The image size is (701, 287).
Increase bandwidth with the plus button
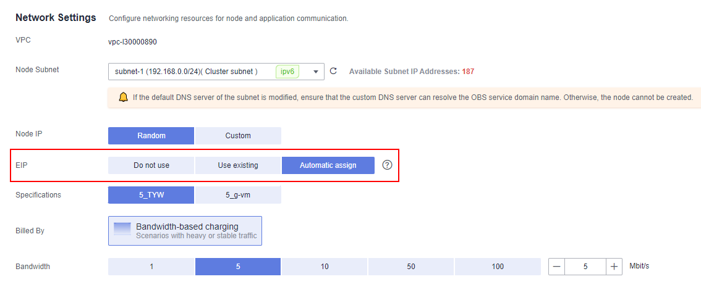click(x=614, y=267)
